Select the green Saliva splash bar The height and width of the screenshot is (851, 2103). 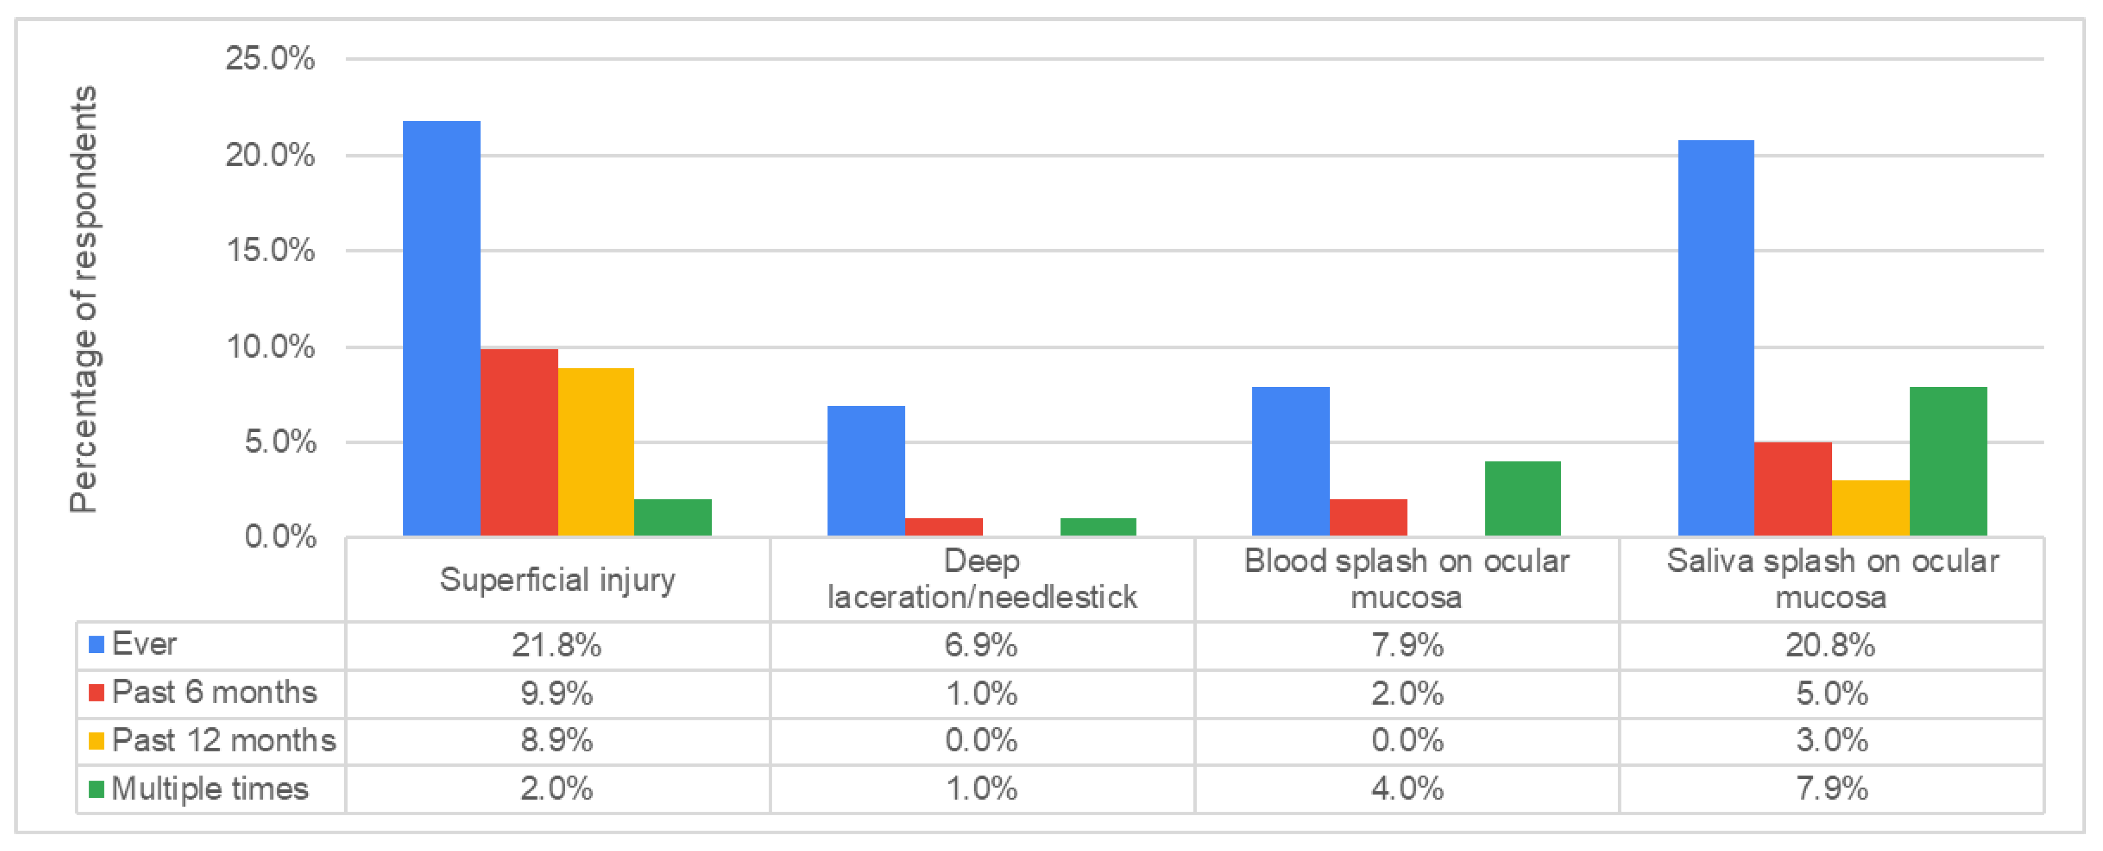coord(1948,462)
